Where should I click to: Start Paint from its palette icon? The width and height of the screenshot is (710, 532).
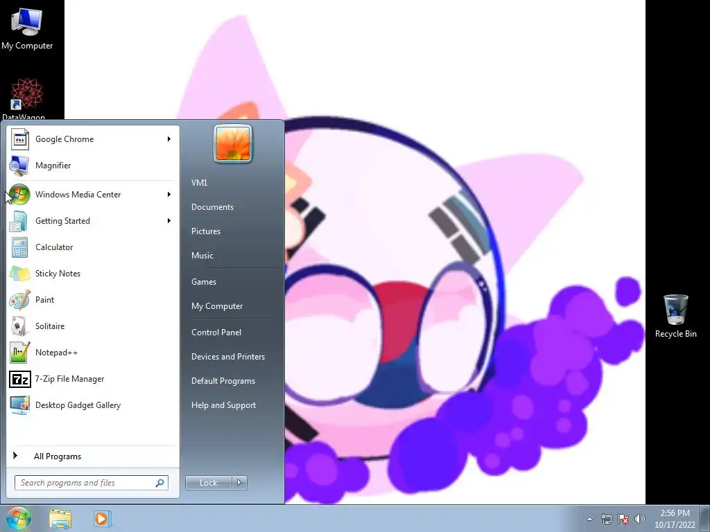coord(20,299)
